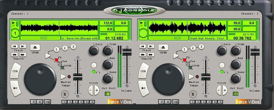Click the Bass knob on Channel 1
Image resolution: width=274 pixels, height=110 pixels.
tap(108, 78)
